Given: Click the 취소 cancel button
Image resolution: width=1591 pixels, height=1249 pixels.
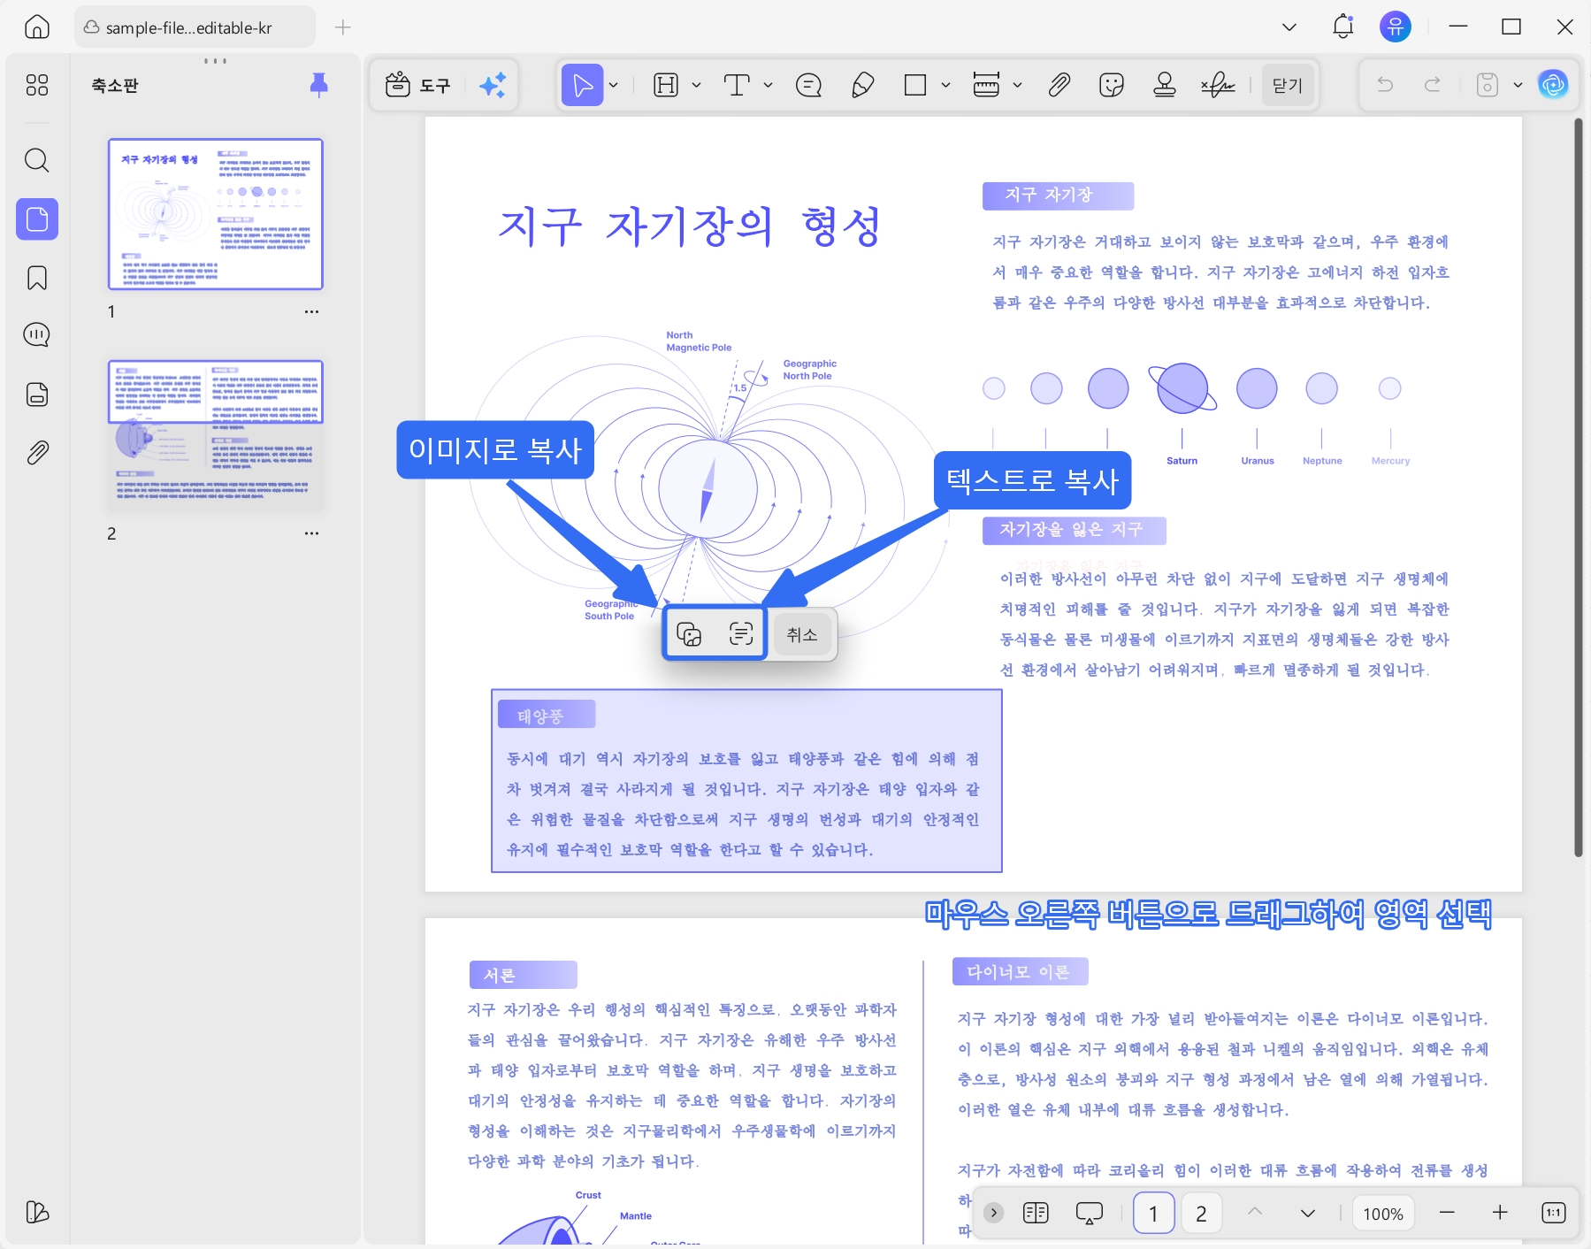Looking at the screenshot, I should click(802, 634).
